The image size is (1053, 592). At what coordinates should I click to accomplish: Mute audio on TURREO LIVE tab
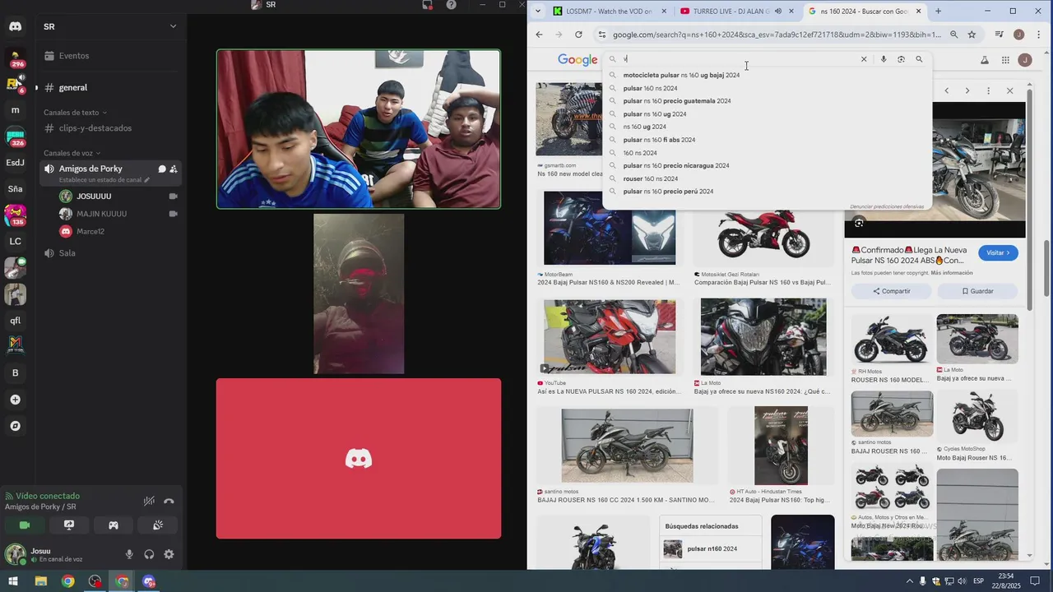[777, 12]
